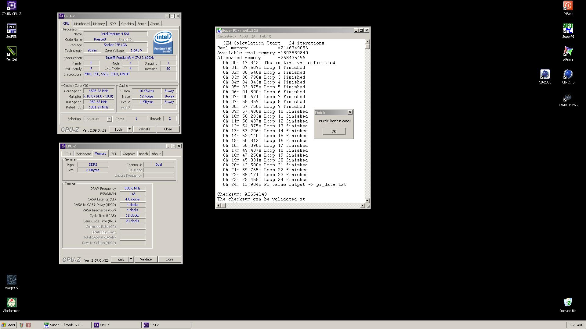Click the Checksum: A2654C49 line
Viewport: 586px width, 329px height.
[x=242, y=194]
